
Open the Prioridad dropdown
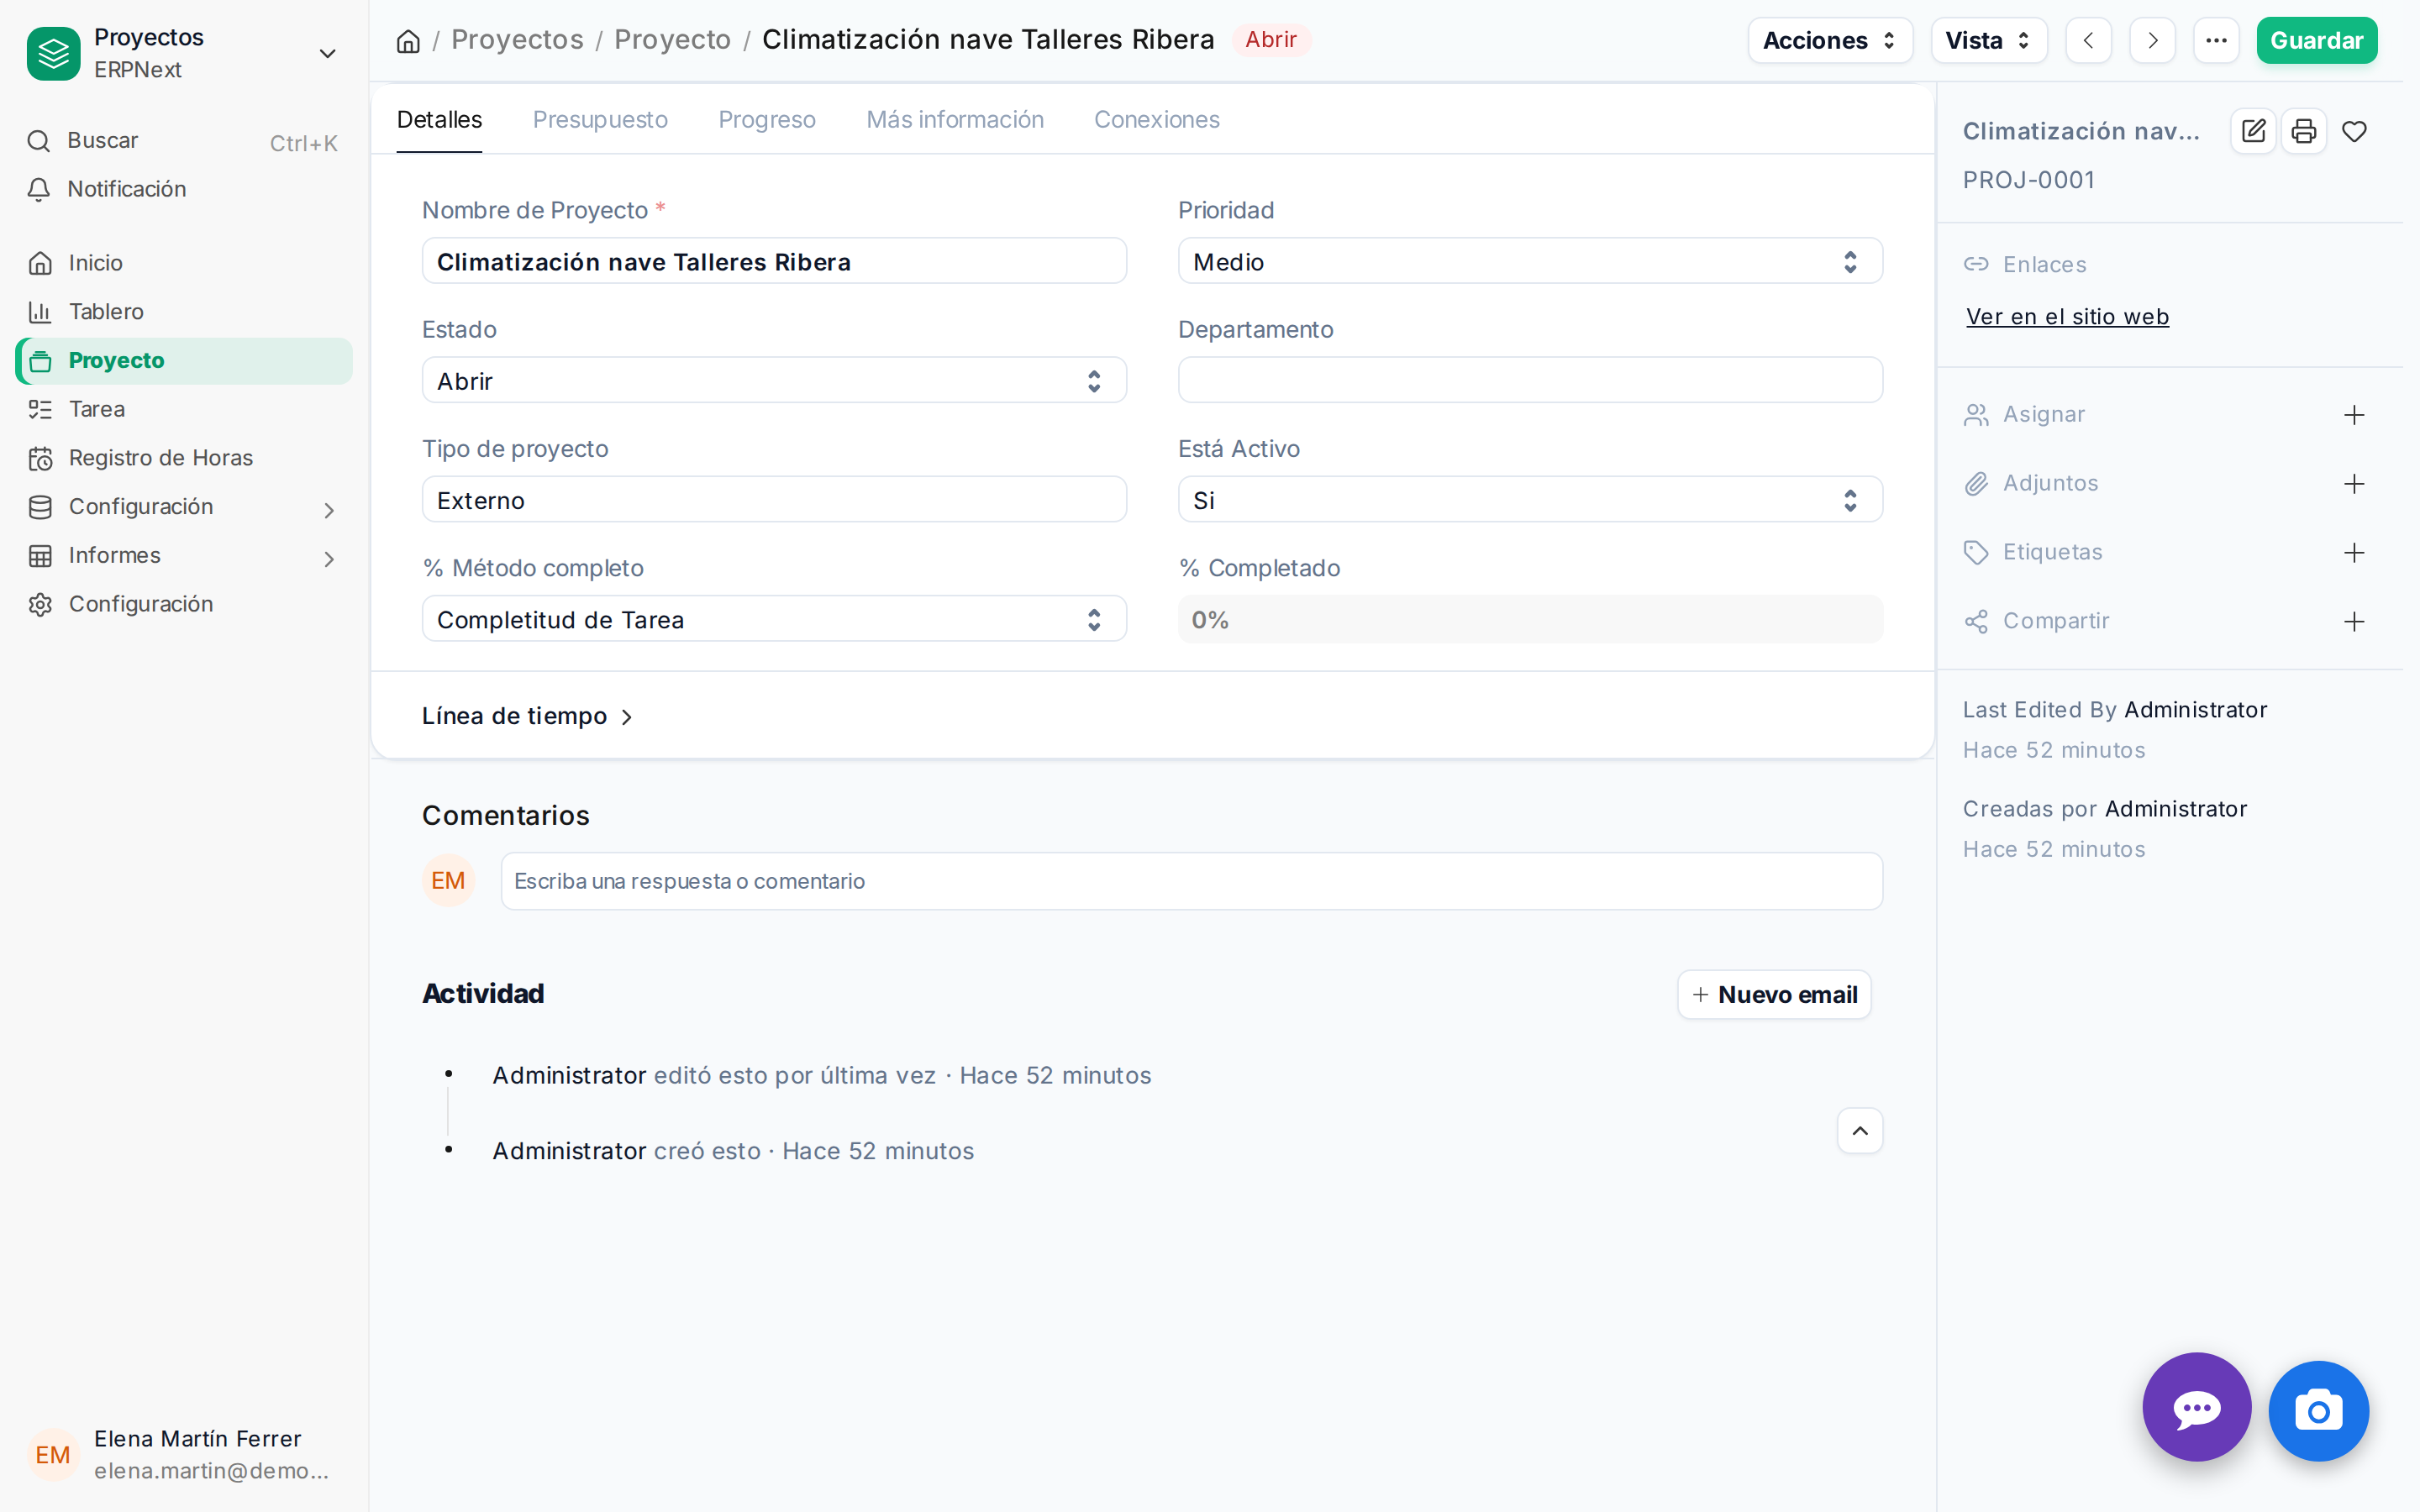(x=1530, y=261)
